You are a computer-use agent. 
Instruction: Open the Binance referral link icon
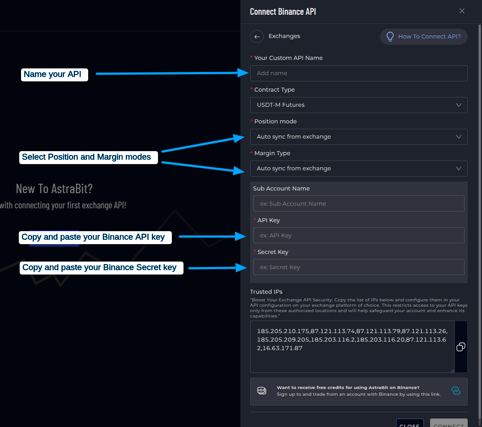[x=456, y=391]
